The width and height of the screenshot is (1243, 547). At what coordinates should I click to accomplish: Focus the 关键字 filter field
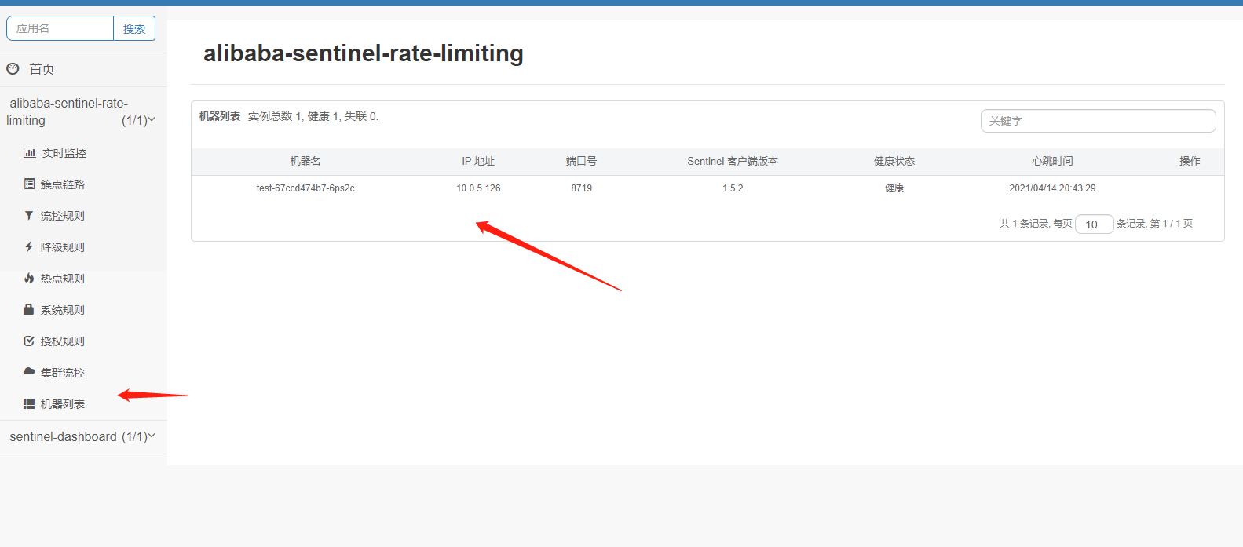pos(1098,121)
